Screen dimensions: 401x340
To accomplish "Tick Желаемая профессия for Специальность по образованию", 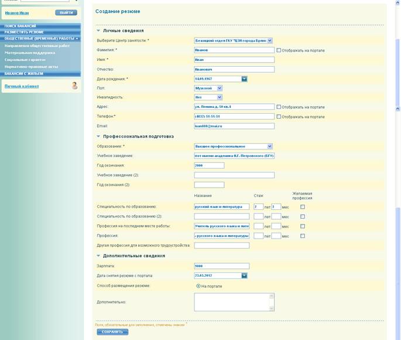I will [303, 207].
